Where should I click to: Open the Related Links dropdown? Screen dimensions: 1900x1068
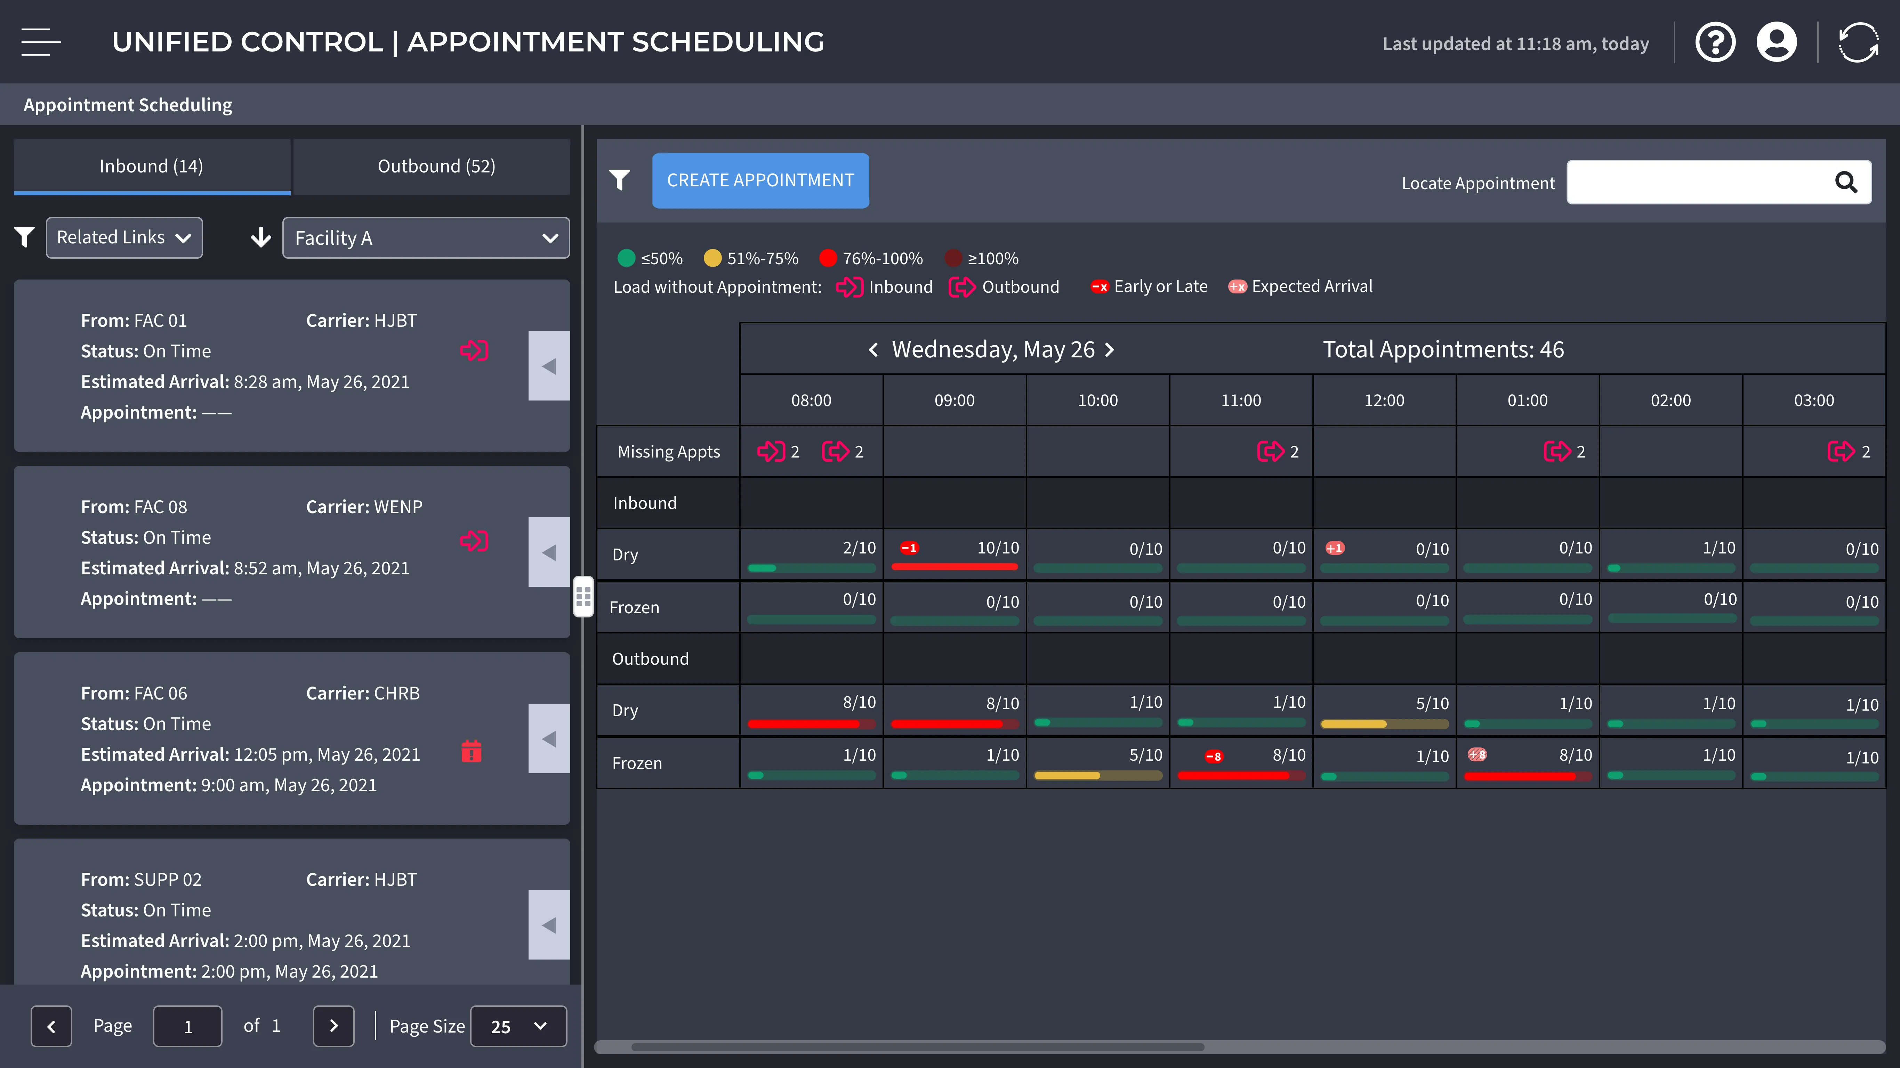124,237
